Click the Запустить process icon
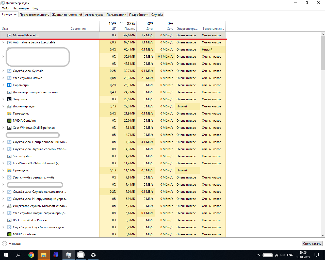The image size is (325, 260). pos(9,99)
